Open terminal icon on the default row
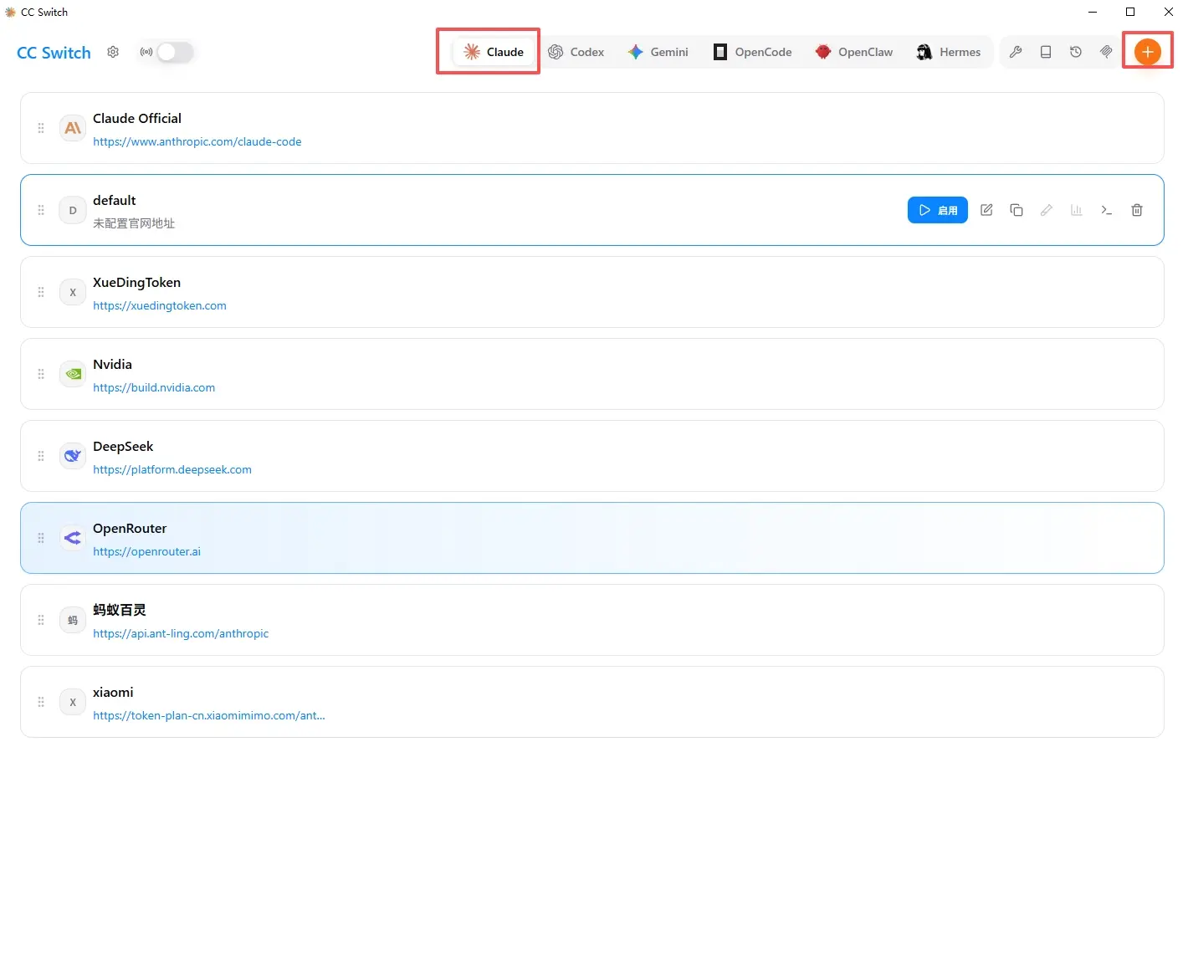The height and width of the screenshot is (957, 1183). pos(1107,210)
